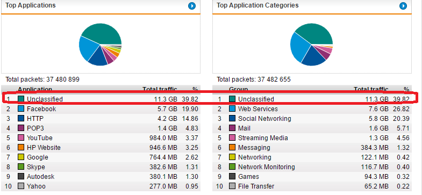Select the Yahoo application entry
Image resolution: width=422 pixels, height=195 pixels.
[36, 186]
